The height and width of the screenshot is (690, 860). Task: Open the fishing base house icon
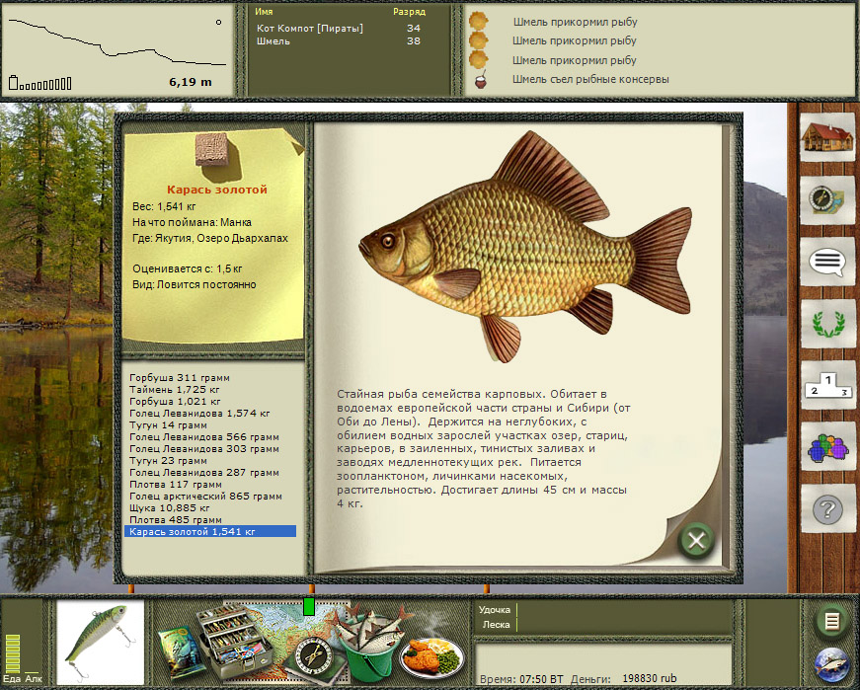826,138
